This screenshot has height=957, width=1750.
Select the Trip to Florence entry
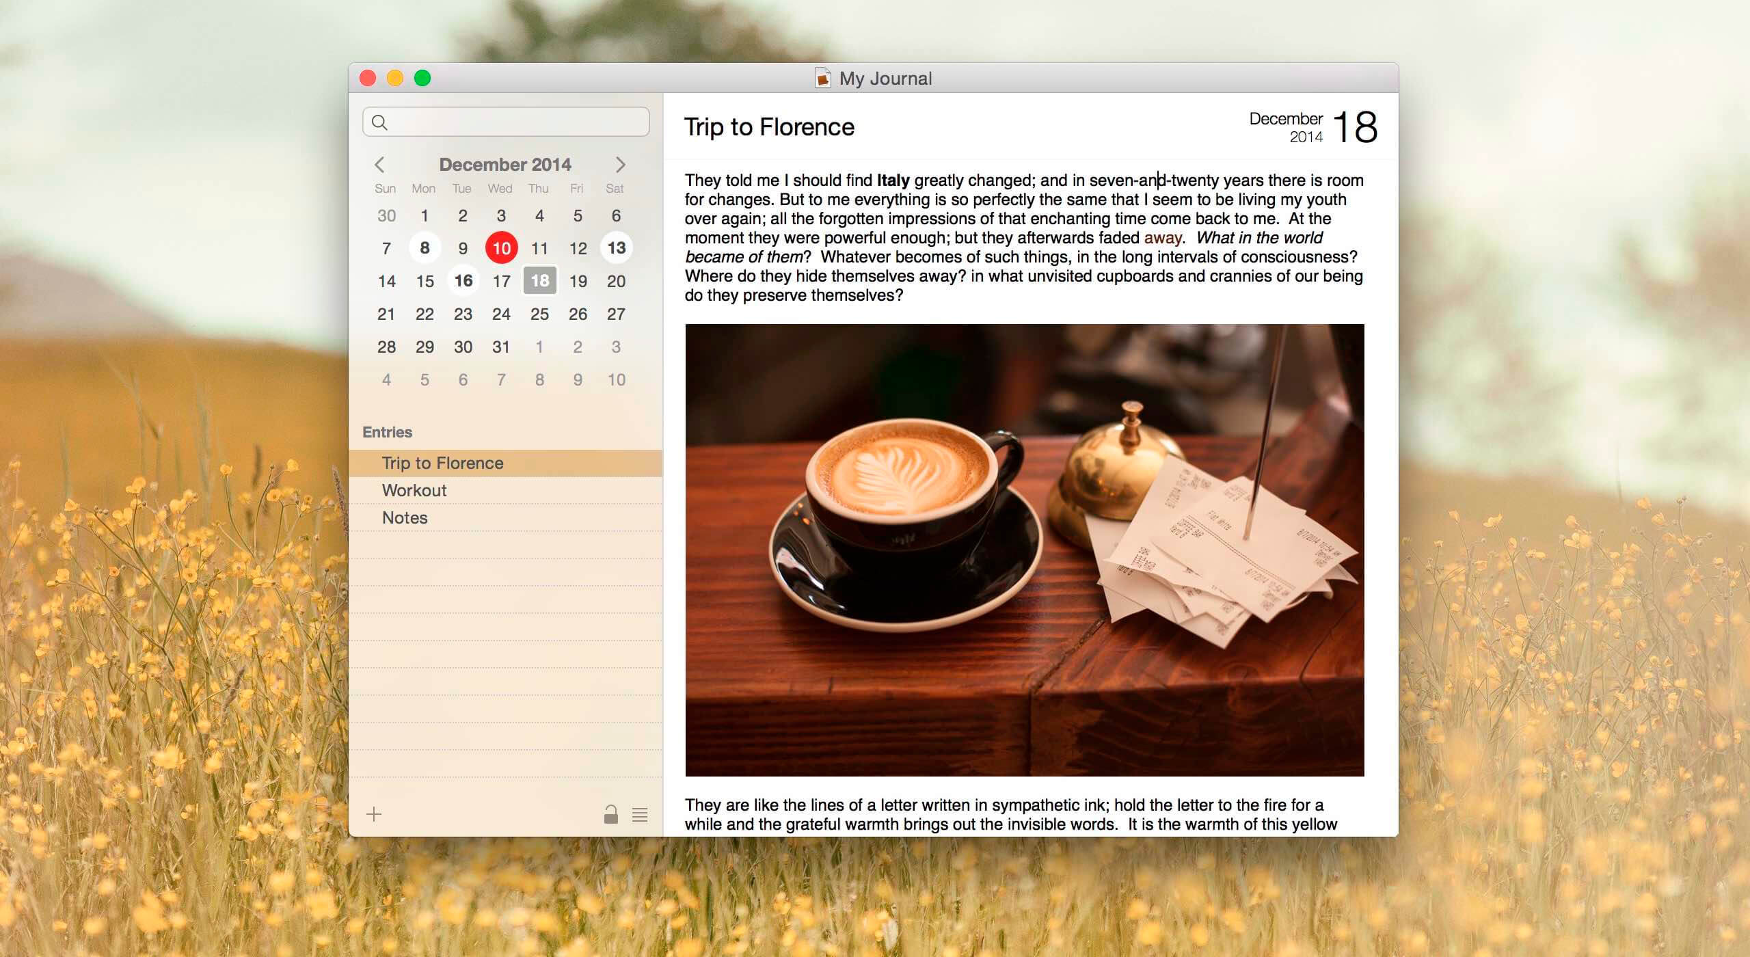(x=442, y=463)
